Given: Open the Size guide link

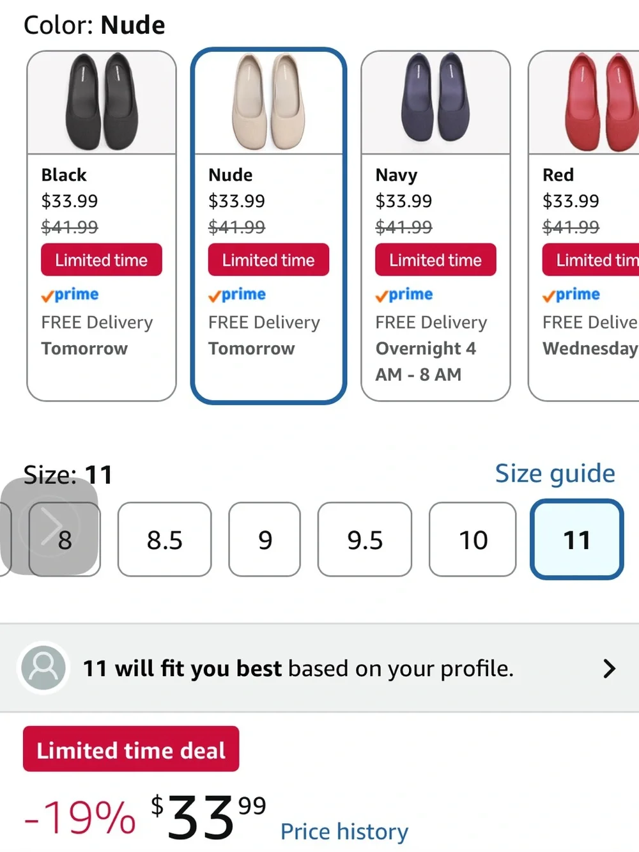Looking at the screenshot, I should coord(555,474).
